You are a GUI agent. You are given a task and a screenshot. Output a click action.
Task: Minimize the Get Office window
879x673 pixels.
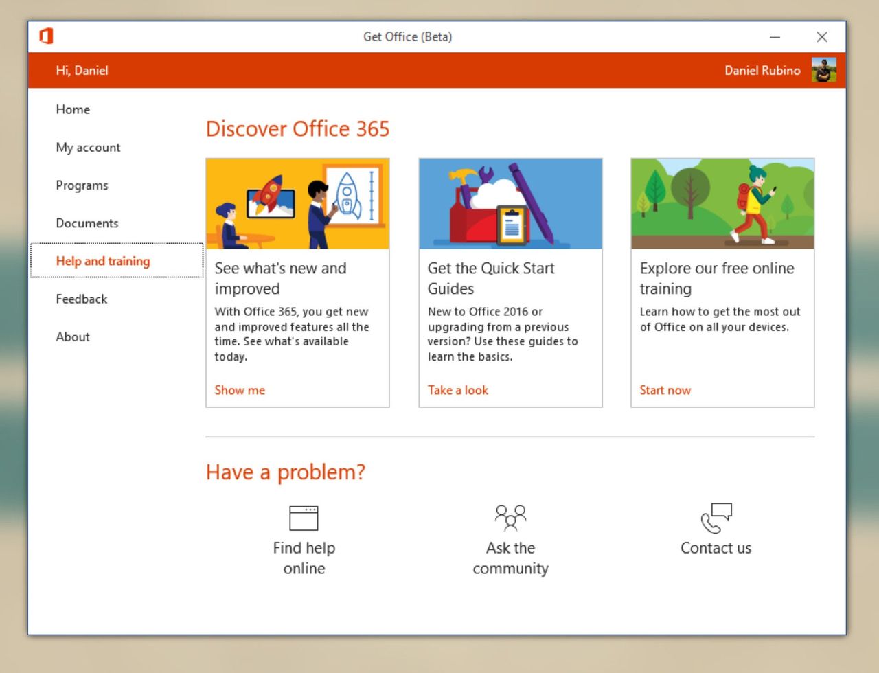[775, 36]
